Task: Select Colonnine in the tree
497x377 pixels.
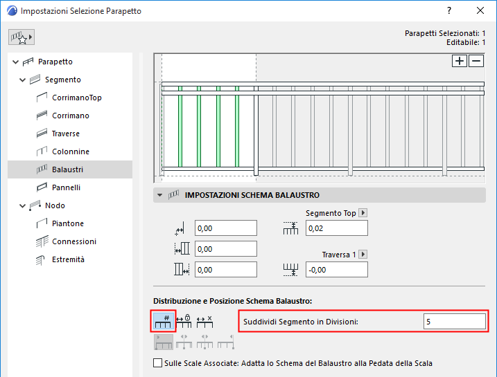Action: [x=71, y=151]
